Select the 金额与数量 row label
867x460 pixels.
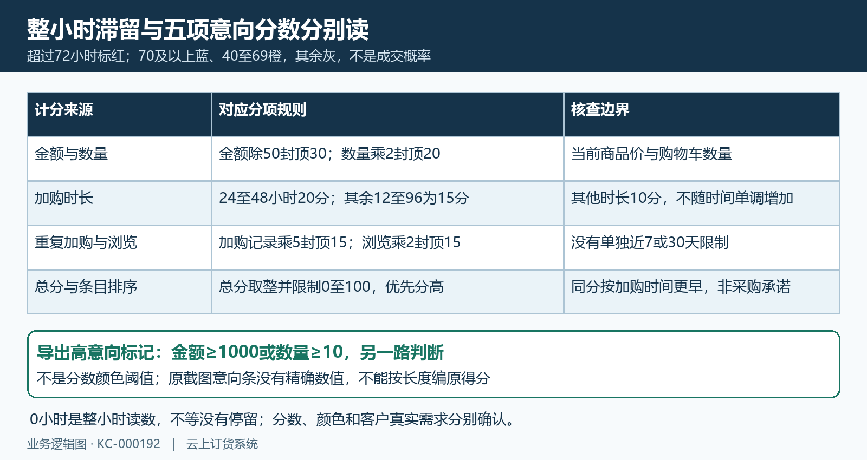[x=119, y=159]
